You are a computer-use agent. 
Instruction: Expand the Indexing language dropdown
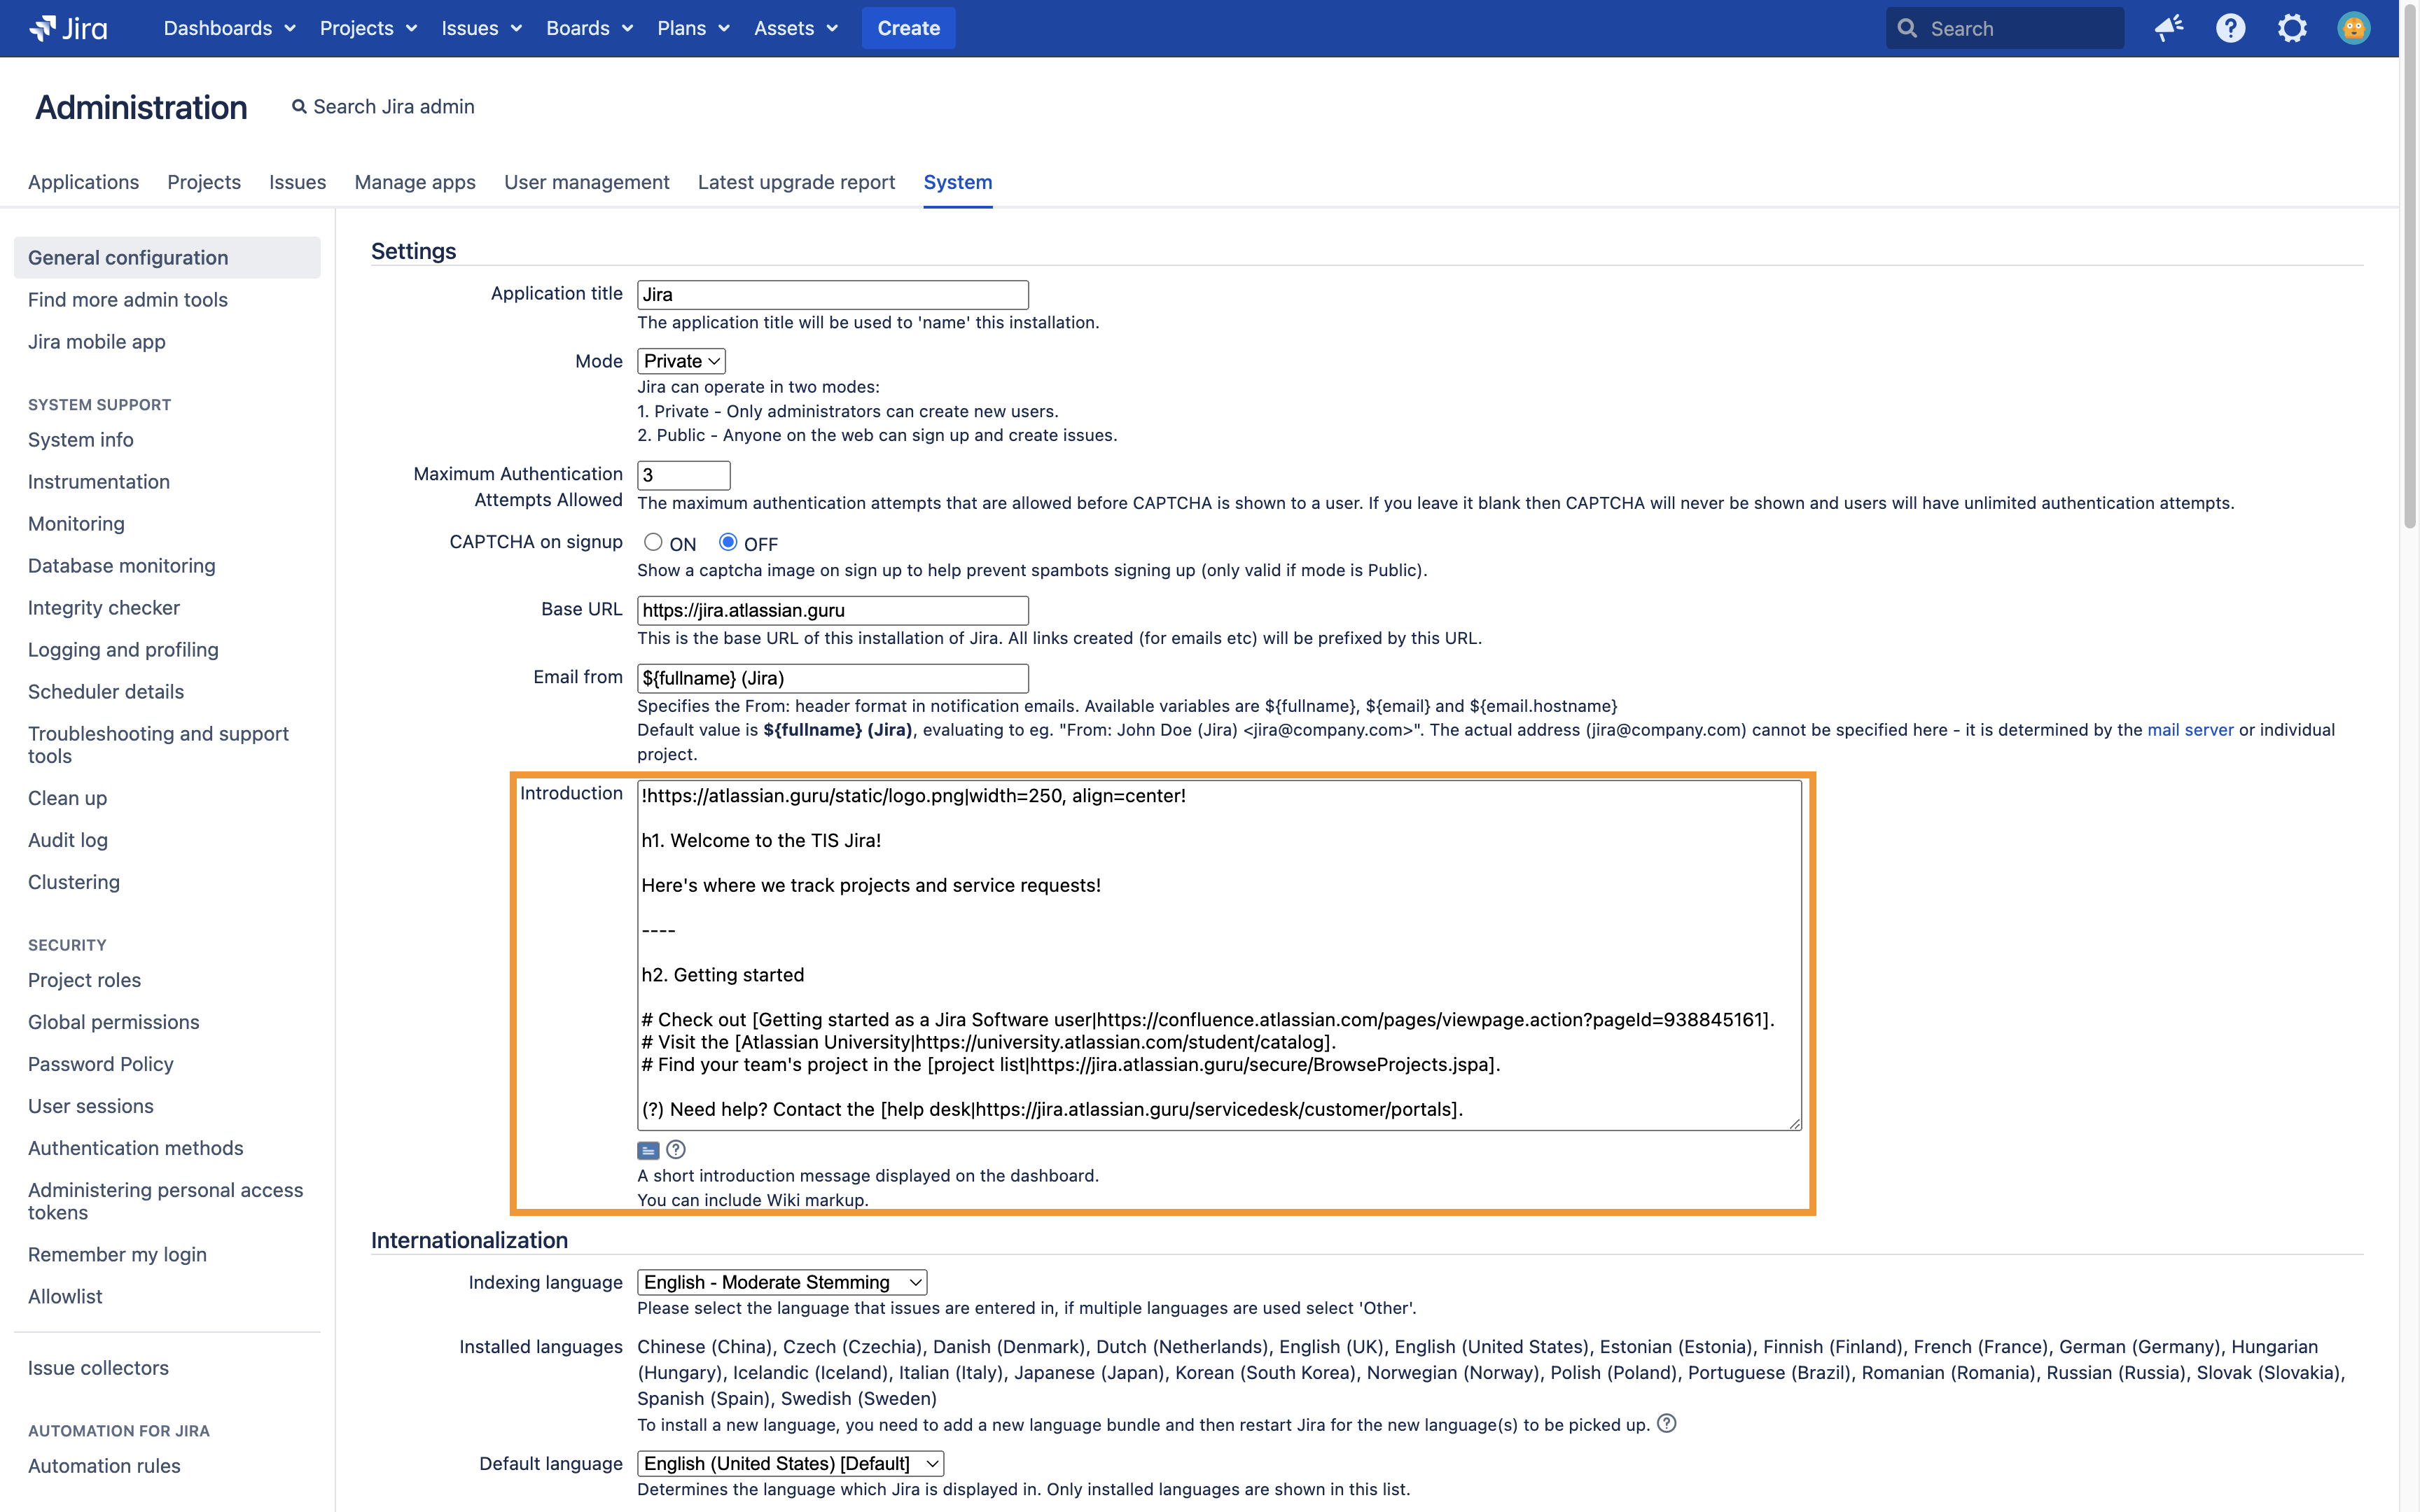tap(782, 1282)
